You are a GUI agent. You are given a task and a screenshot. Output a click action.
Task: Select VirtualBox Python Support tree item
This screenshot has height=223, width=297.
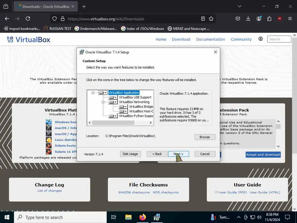point(136,116)
